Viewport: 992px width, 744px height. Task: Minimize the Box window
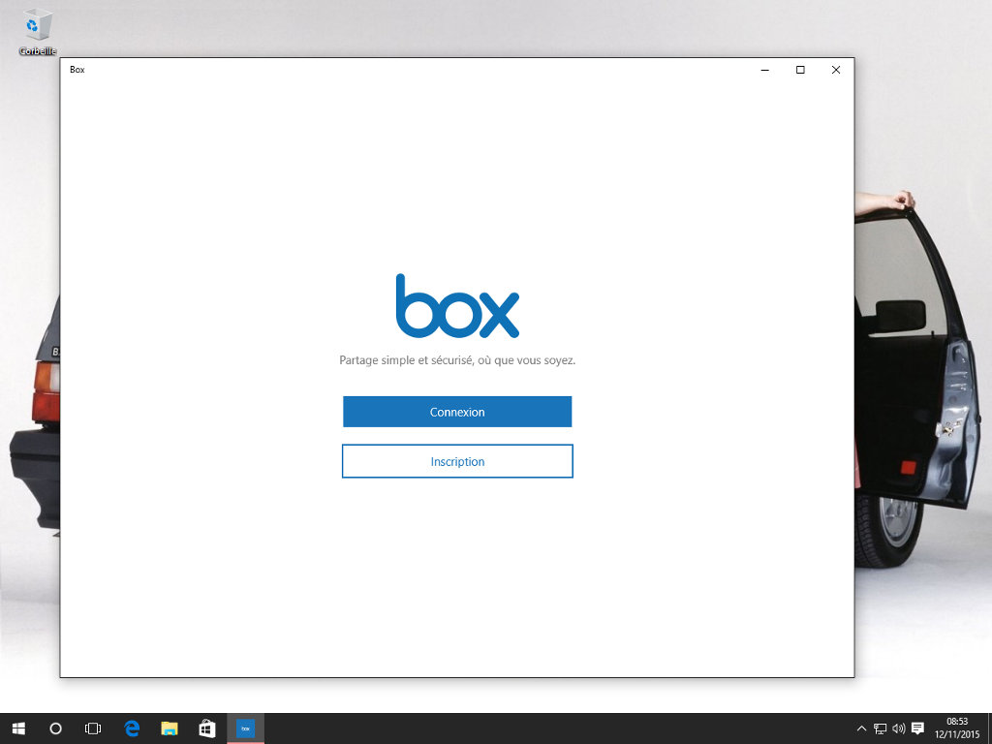click(764, 70)
